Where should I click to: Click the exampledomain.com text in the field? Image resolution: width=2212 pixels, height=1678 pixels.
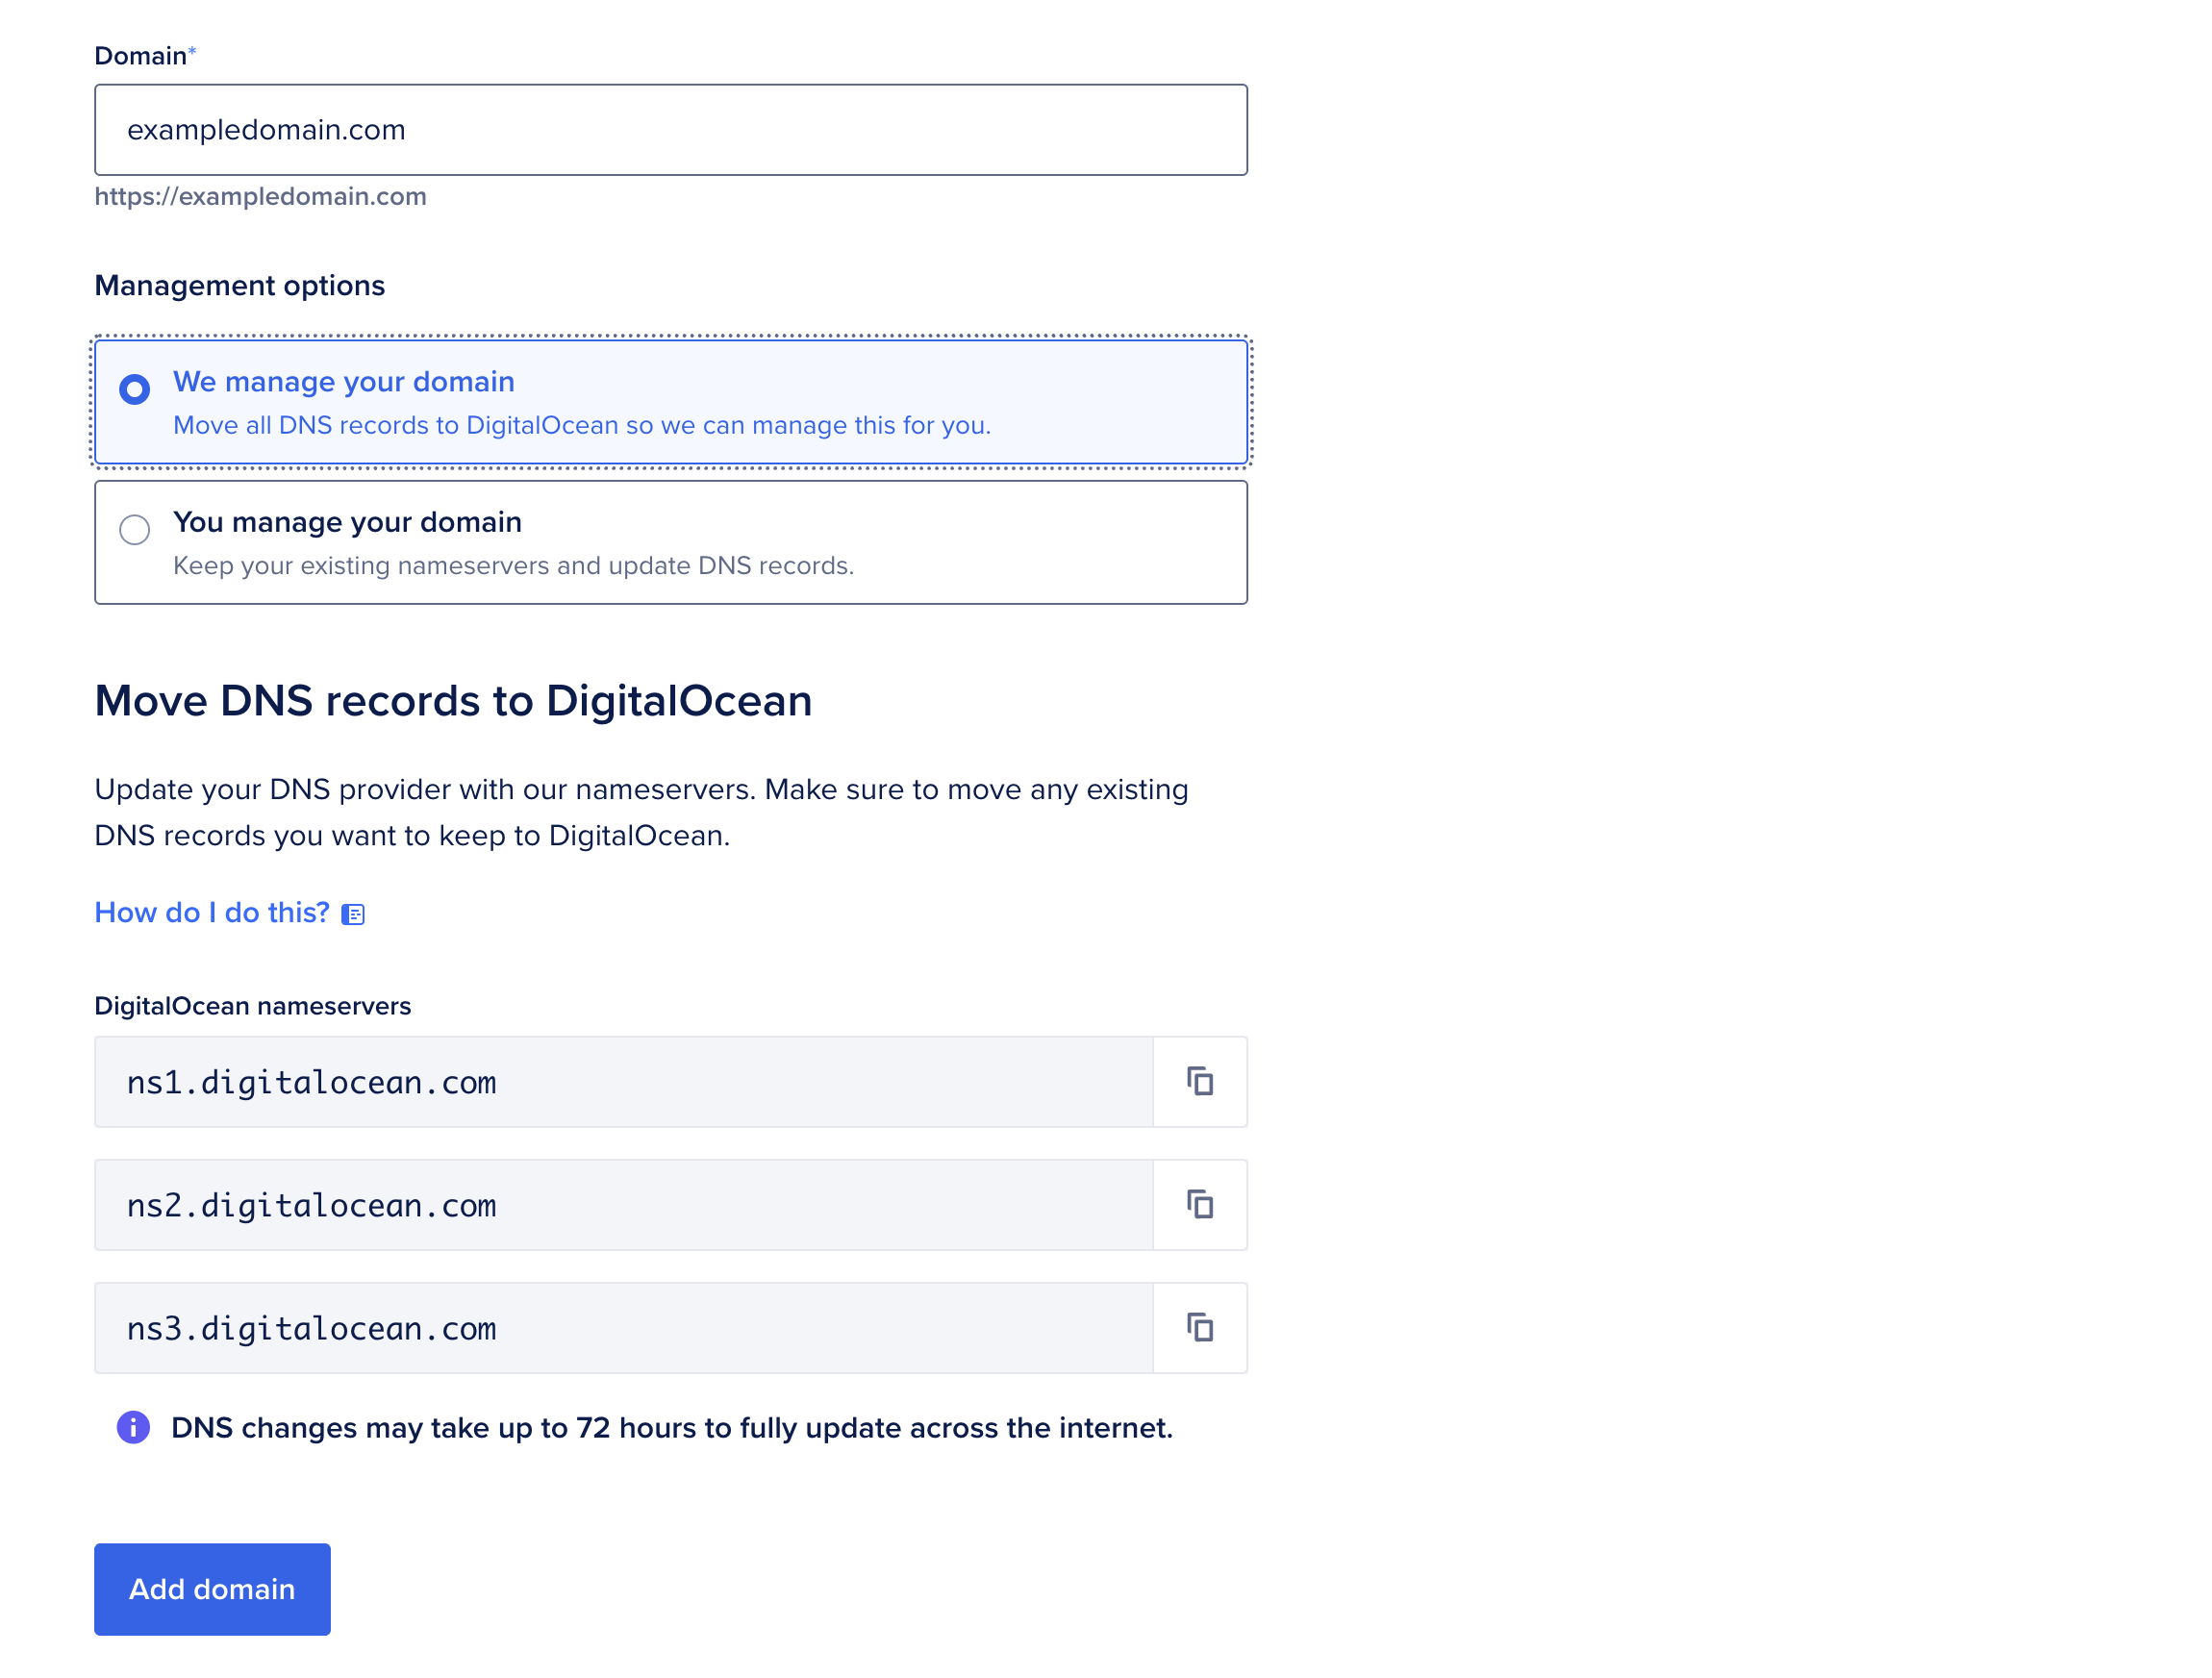(x=266, y=129)
